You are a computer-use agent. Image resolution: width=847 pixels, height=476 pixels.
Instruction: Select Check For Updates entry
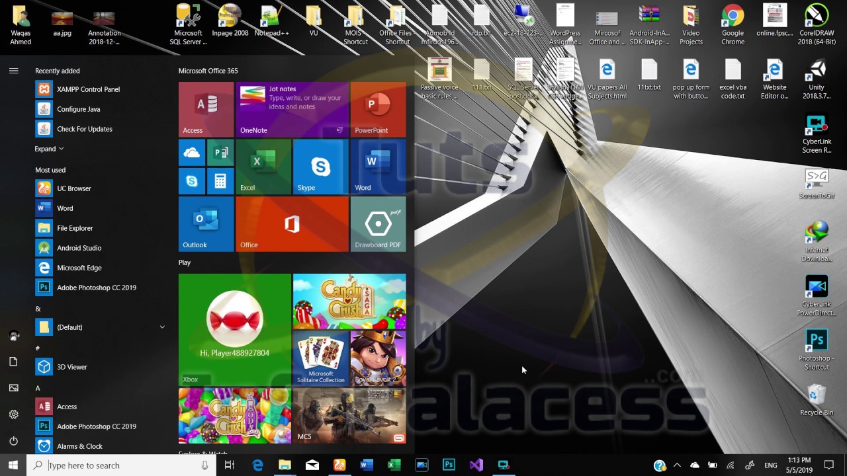101,129
